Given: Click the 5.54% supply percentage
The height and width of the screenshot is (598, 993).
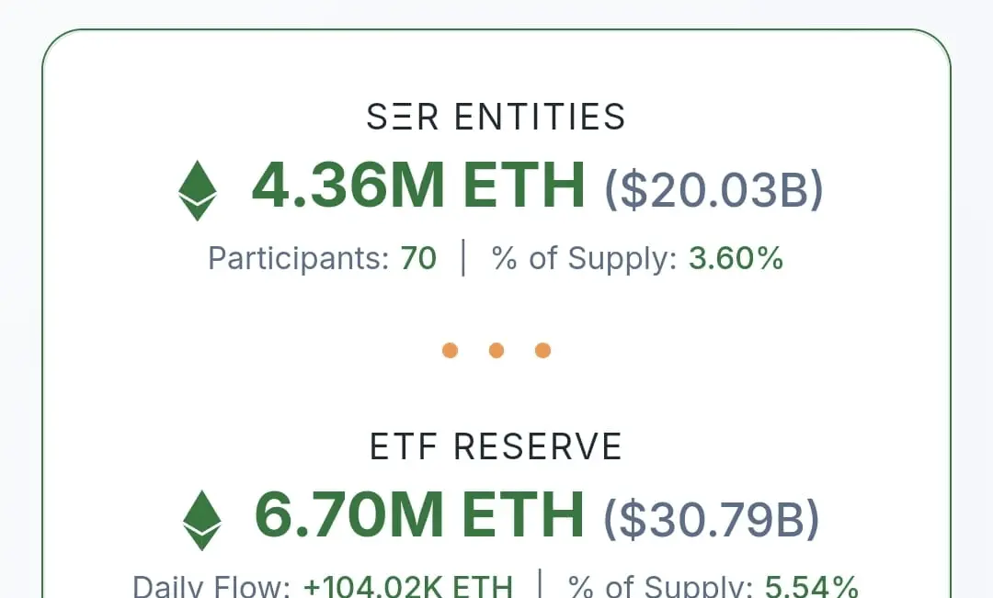Looking at the screenshot, I should (x=812, y=587).
